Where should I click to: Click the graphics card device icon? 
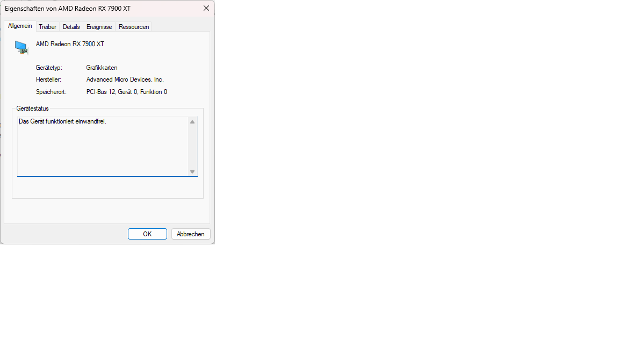[21, 47]
